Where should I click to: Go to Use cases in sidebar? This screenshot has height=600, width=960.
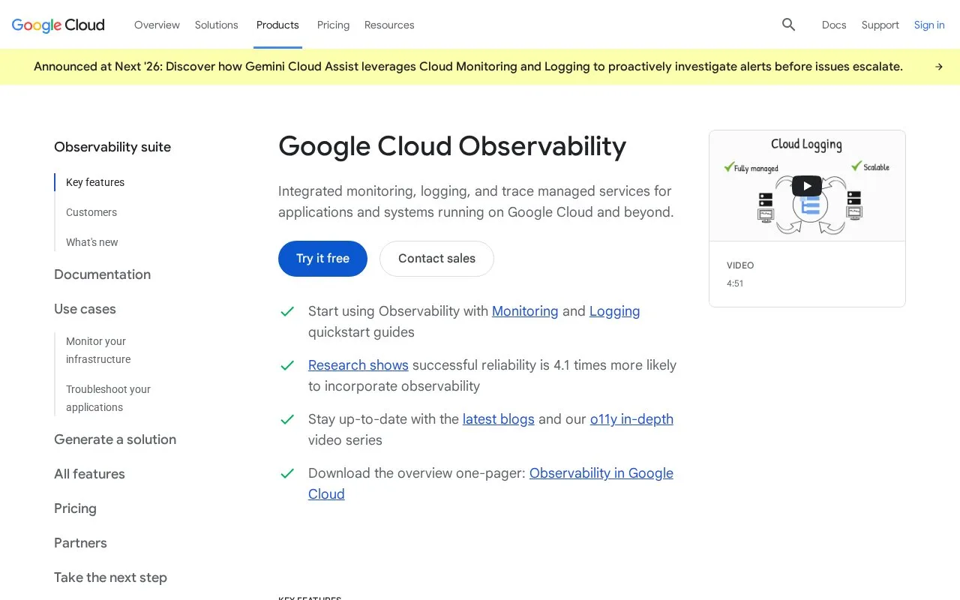click(x=85, y=309)
